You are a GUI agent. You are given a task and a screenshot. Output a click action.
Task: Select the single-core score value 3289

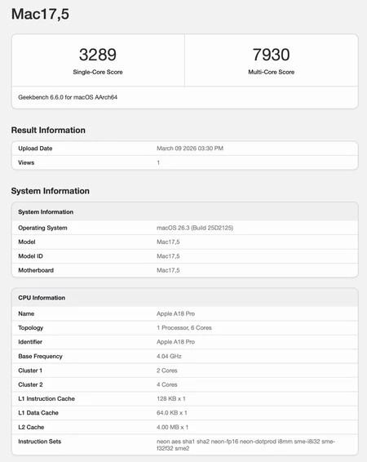[x=98, y=55]
